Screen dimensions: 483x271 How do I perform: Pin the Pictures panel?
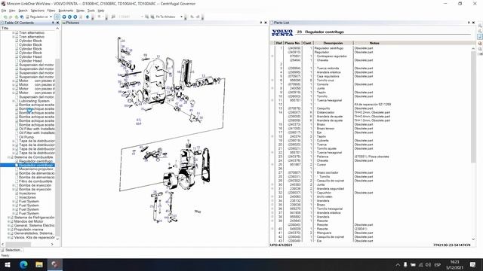[x=261, y=23]
